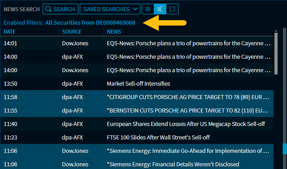Click the NEWS column header

(x=114, y=32)
